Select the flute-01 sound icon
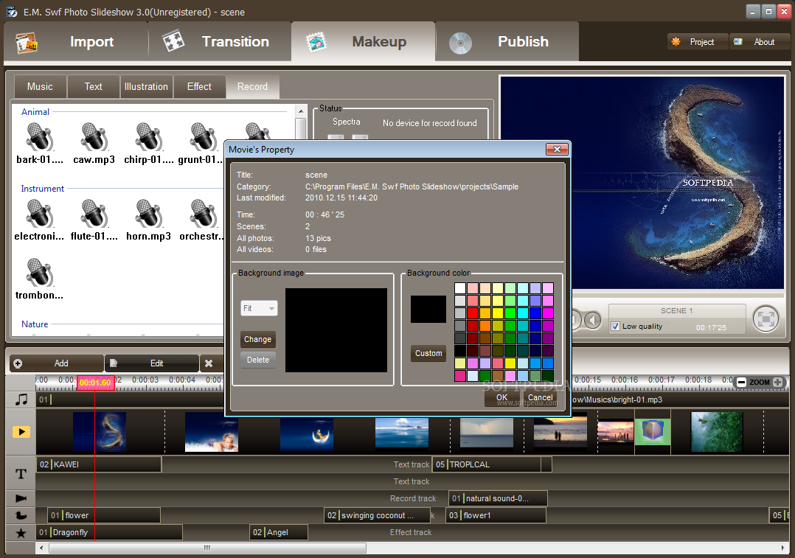 pos(94,213)
